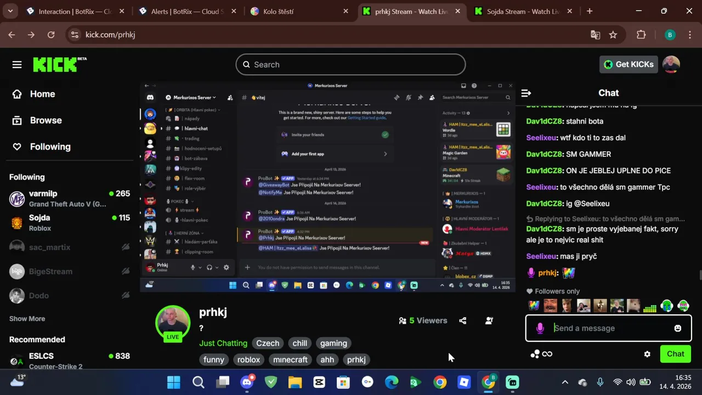
Task: Click the Kick search field
Action: coord(350,65)
